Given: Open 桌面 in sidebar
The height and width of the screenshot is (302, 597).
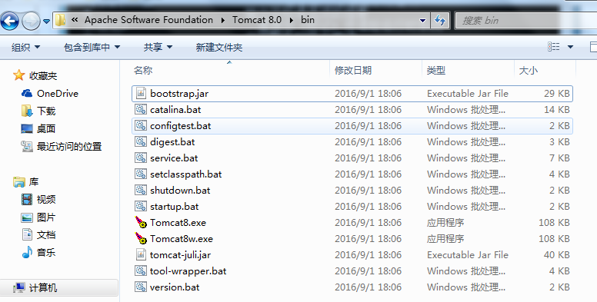Looking at the screenshot, I should [x=46, y=128].
